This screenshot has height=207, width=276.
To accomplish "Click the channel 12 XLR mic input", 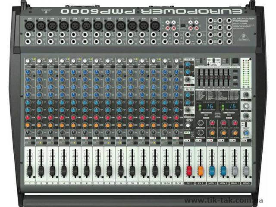I will (x=154, y=26).
